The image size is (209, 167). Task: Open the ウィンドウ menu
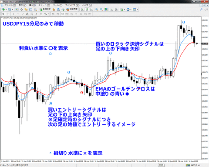coord(72,5)
